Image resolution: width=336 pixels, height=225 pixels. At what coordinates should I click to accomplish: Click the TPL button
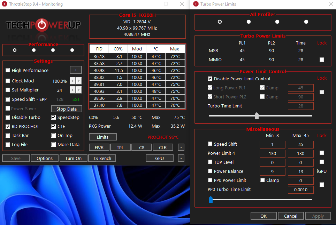pyautogui.click(x=120, y=147)
